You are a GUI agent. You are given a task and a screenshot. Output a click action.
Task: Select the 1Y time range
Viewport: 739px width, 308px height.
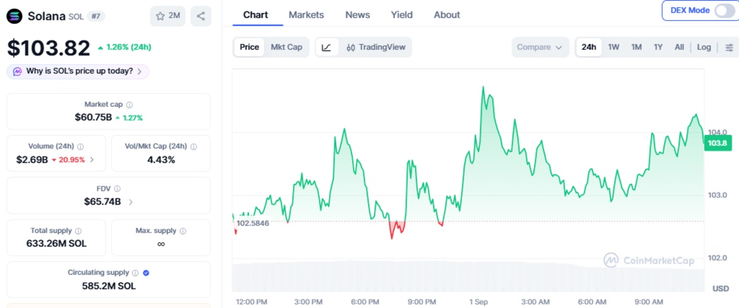tap(658, 47)
